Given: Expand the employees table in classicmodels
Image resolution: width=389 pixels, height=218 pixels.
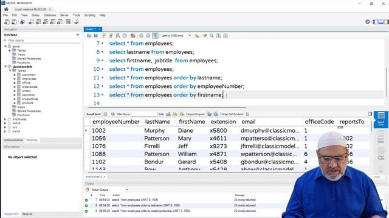Looking at the screenshot, I should pos(15,79).
